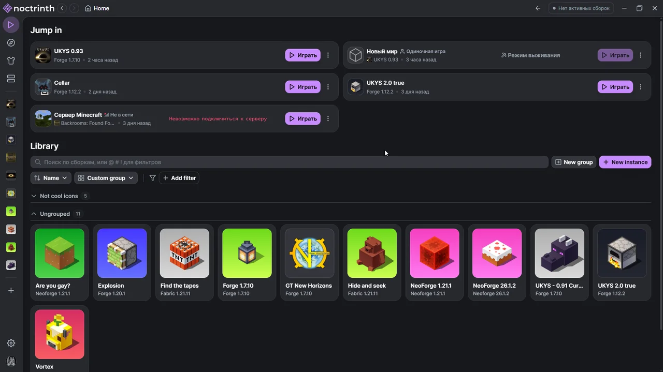The width and height of the screenshot is (663, 372).
Task: Open the GT New Horizons library thumbnail
Action: coord(310,253)
